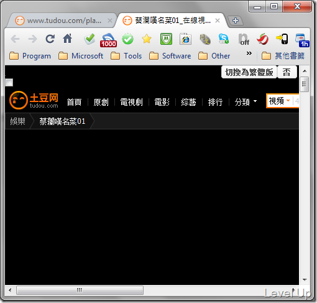Screen dimensions: 317x303
Task: Open the IE Tab extension icon
Action: coord(185,39)
